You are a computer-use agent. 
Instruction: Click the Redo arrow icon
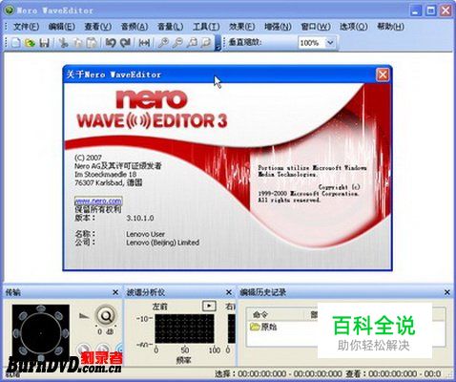[125, 43]
